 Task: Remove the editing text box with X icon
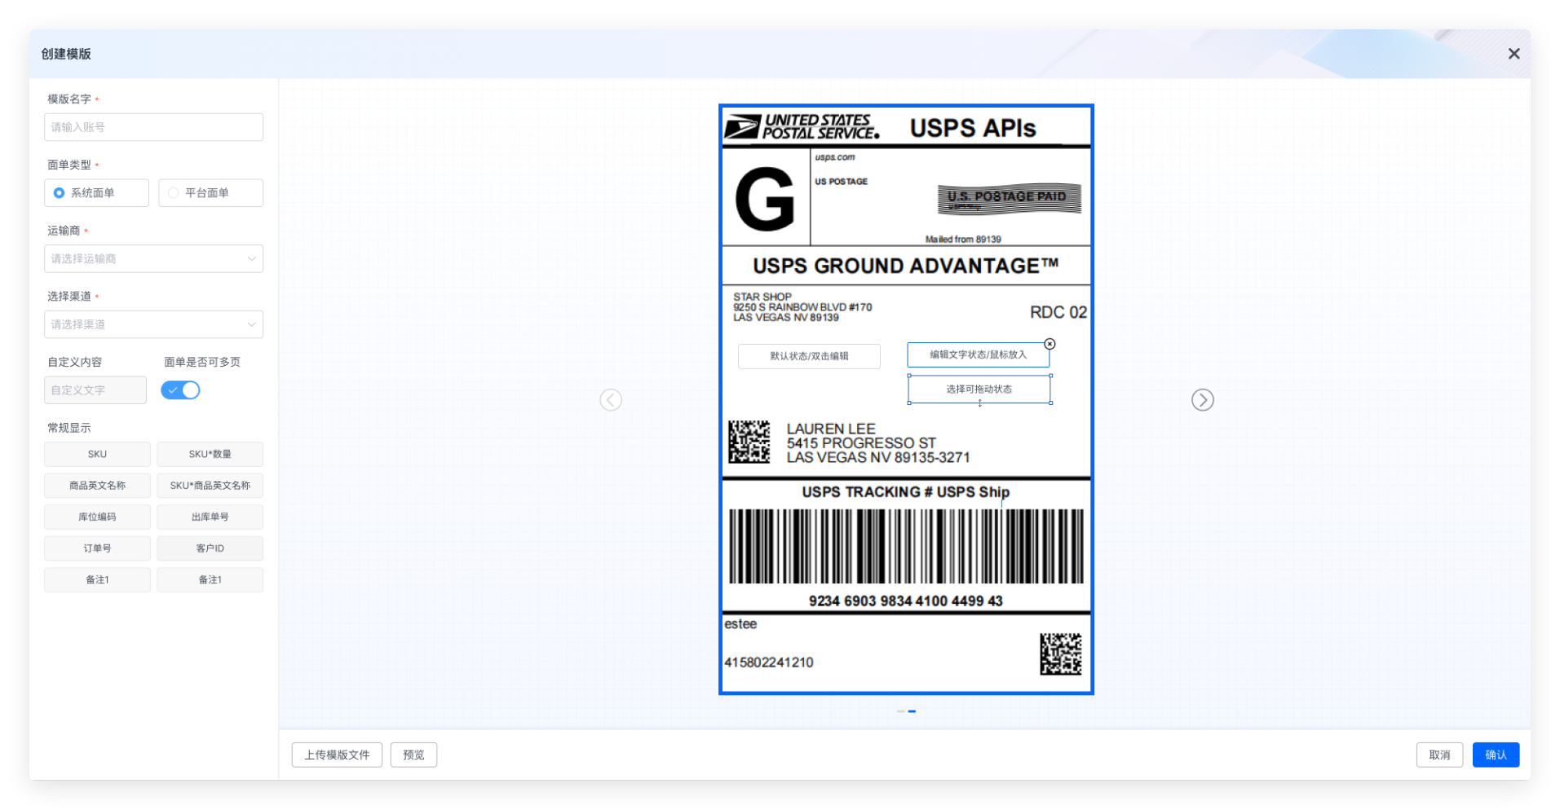click(1050, 344)
